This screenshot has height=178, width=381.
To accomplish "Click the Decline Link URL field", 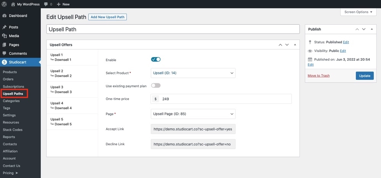I will (193, 144).
